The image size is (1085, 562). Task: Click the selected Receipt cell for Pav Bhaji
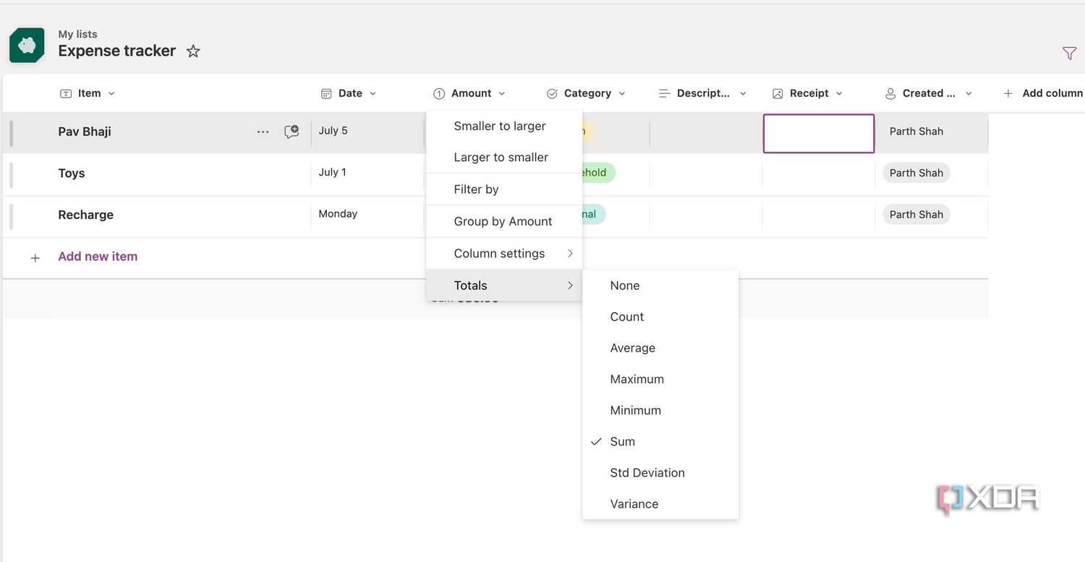tap(819, 134)
